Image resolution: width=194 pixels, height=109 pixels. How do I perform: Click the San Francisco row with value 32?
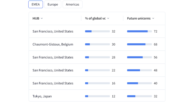point(53,31)
